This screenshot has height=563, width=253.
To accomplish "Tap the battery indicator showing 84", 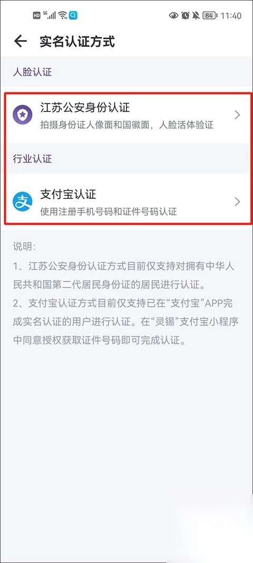I will (209, 15).
